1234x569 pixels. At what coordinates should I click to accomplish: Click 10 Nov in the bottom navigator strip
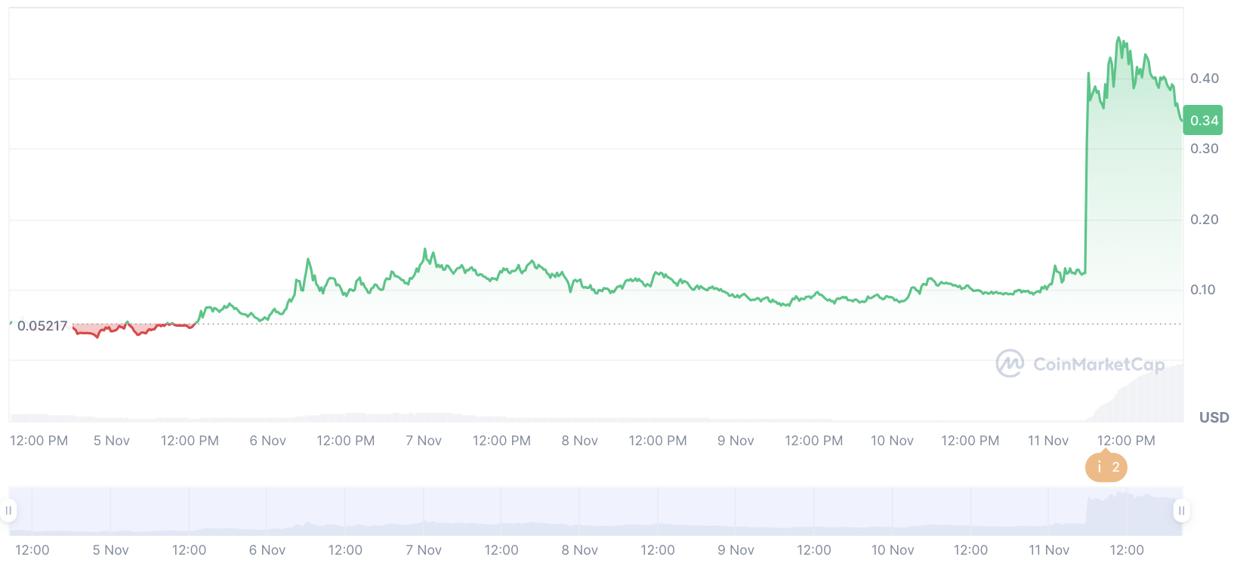[x=892, y=550]
